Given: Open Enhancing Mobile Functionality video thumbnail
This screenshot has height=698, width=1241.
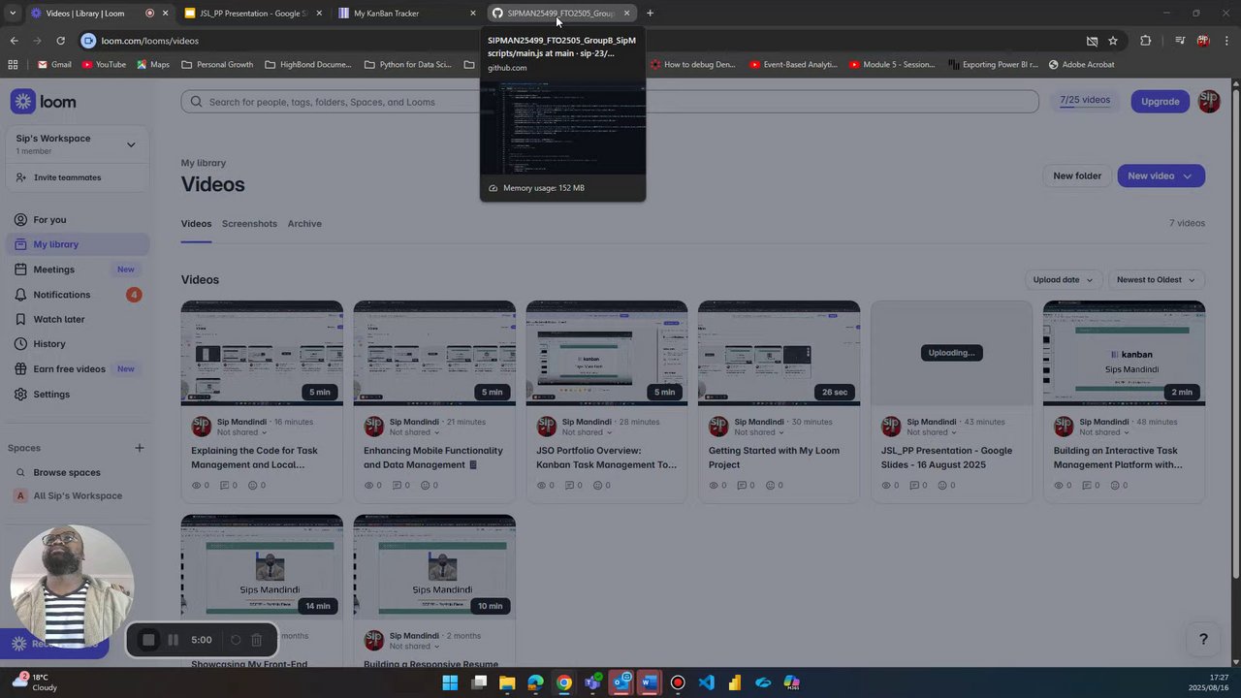Looking at the screenshot, I should coord(434,353).
